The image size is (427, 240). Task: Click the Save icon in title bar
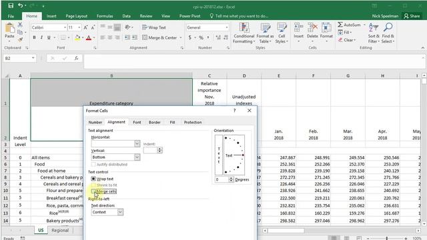[x=11, y=6]
